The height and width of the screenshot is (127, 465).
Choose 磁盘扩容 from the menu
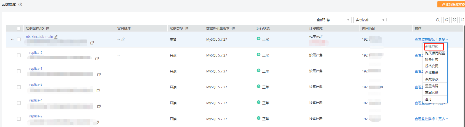(432, 60)
